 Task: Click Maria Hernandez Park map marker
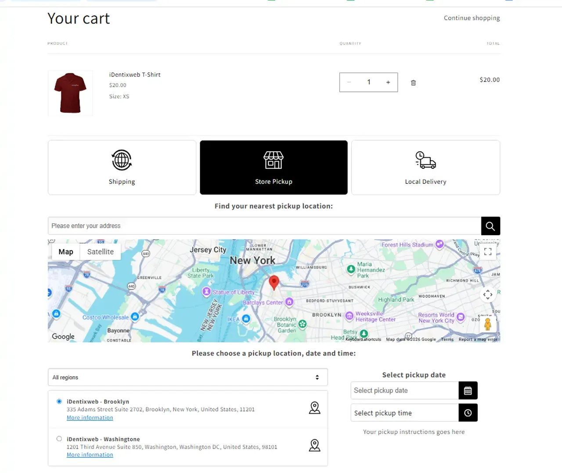coord(351,269)
